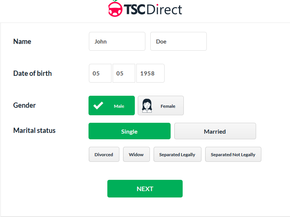Image resolution: width=290 pixels, height=217 pixels.
Task: Select Single as marital status
Action: pyautogui.click(x=130, y=131)
